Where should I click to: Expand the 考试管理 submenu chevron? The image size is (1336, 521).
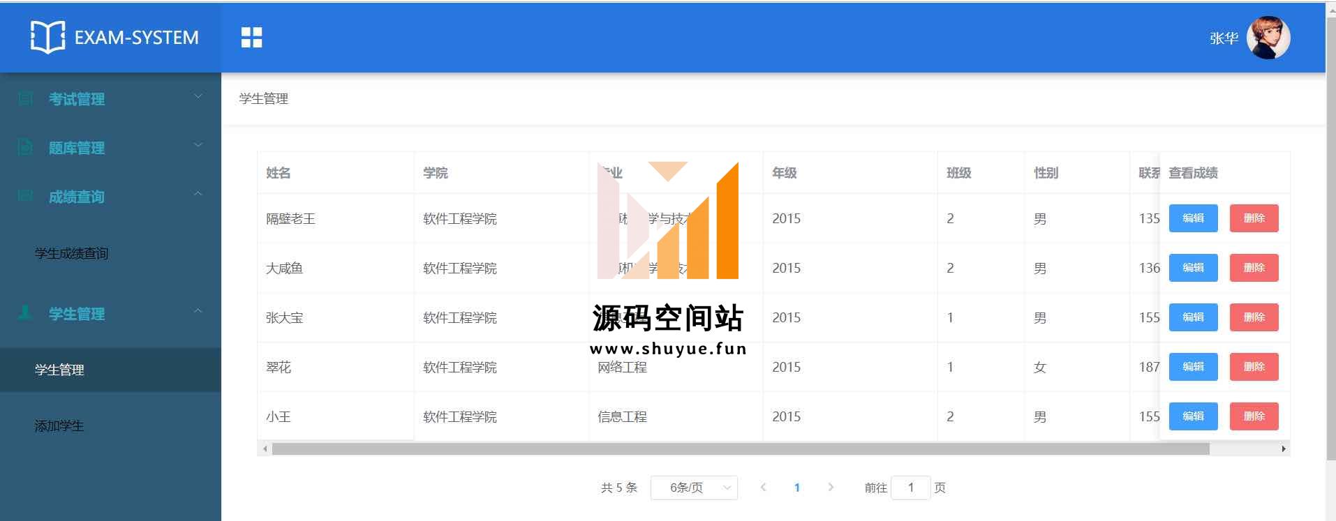click(198, 96)
